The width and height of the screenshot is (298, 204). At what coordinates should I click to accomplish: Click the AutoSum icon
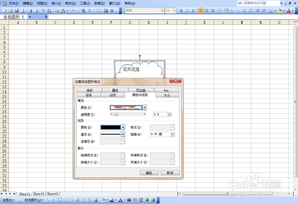tap(89, 10)
